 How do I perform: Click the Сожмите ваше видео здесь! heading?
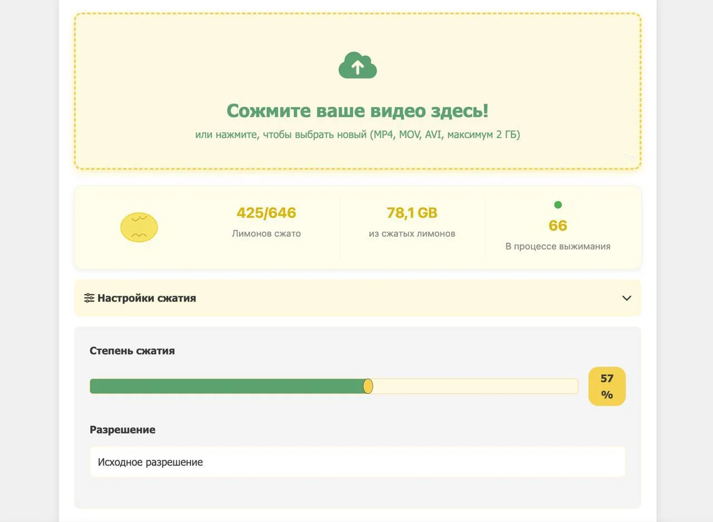(358, 110)
